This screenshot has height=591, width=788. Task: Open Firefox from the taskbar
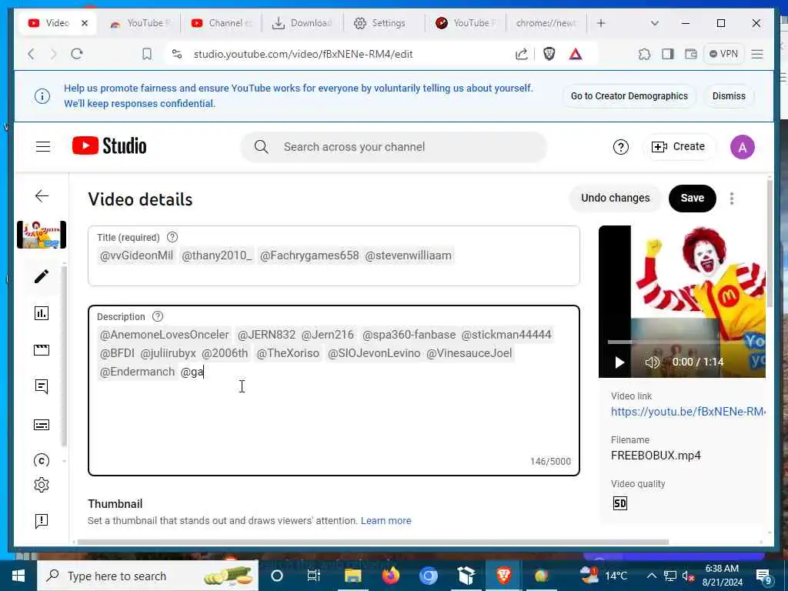390,576
